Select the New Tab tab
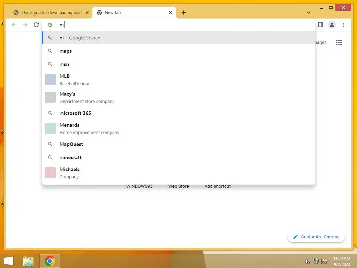 [x=134, y=13]
